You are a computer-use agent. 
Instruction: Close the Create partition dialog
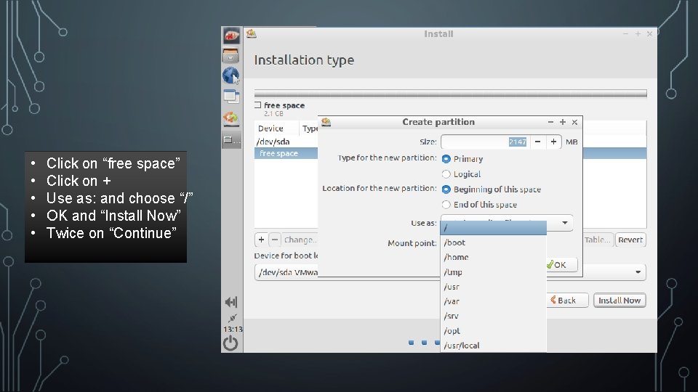tap(574, 122)
